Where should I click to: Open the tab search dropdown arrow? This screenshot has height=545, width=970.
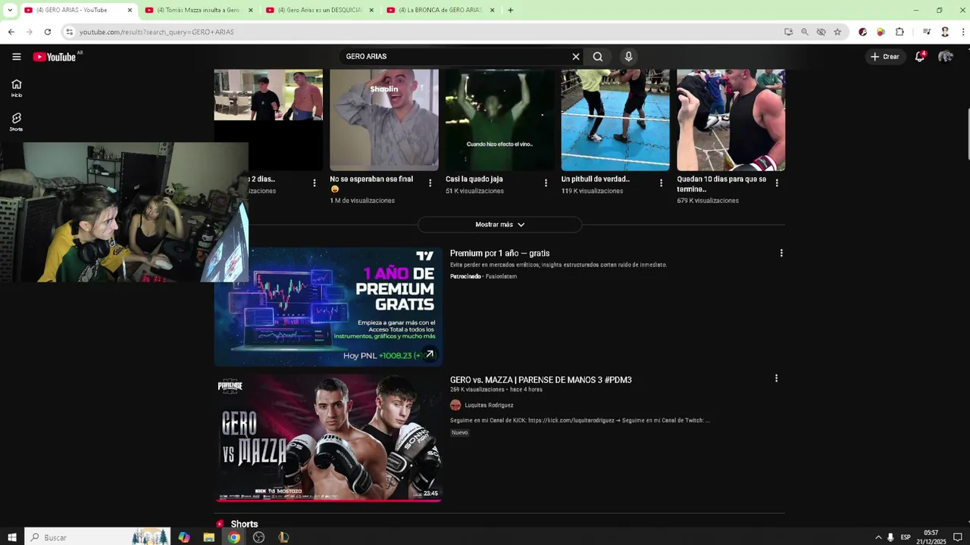[9, 10]
